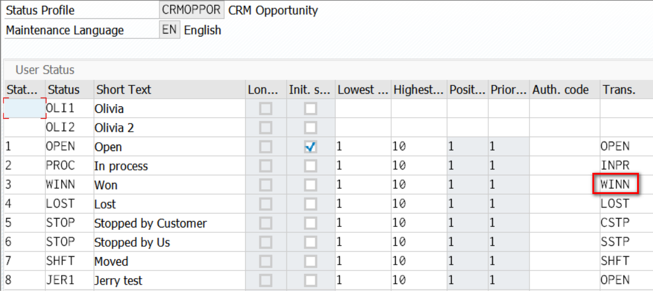The image size is (653, 291).
Task: Click Auth. code cell in the Open row
Action: tap(564, 147)
